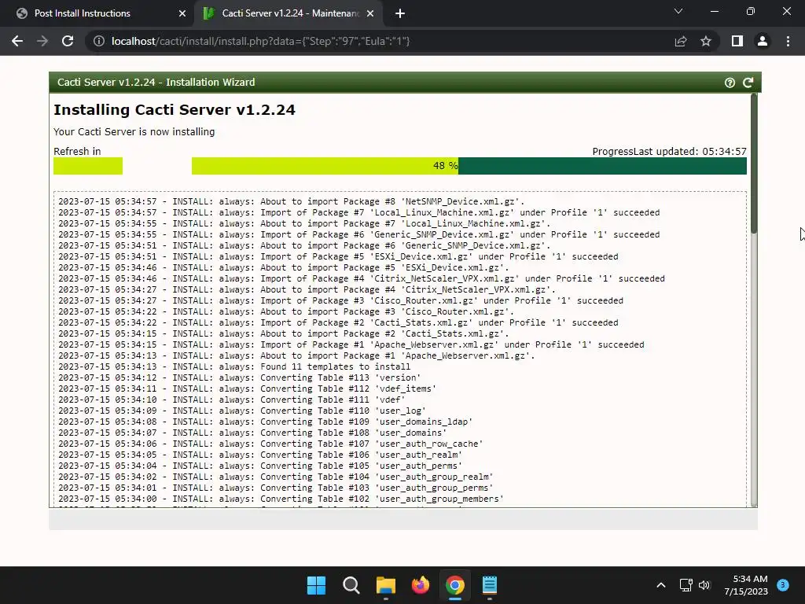
Task: Switch to Post Install Instructions tab
Action: point(97,13)
